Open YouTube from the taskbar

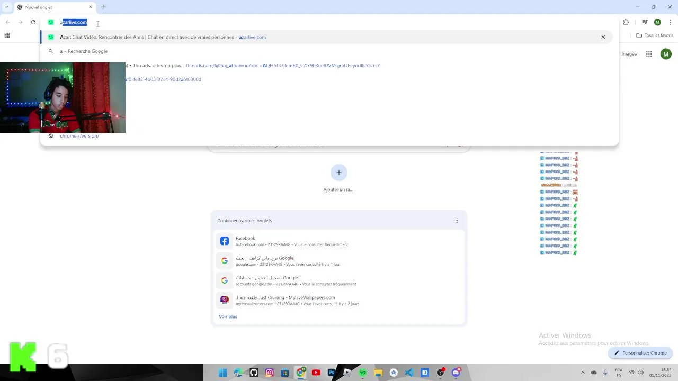pyautogui.click(x=316, y=373)
